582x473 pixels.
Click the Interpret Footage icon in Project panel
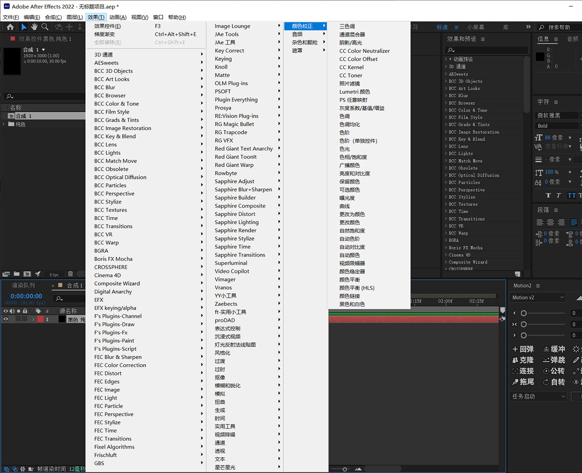tap(6, 274)
